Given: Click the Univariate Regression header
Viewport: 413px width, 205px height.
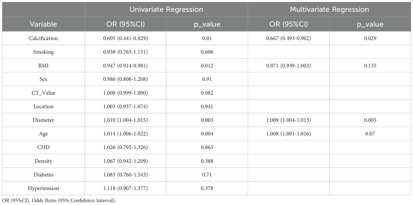Looking at the screenshot, I should pos(166,9).
